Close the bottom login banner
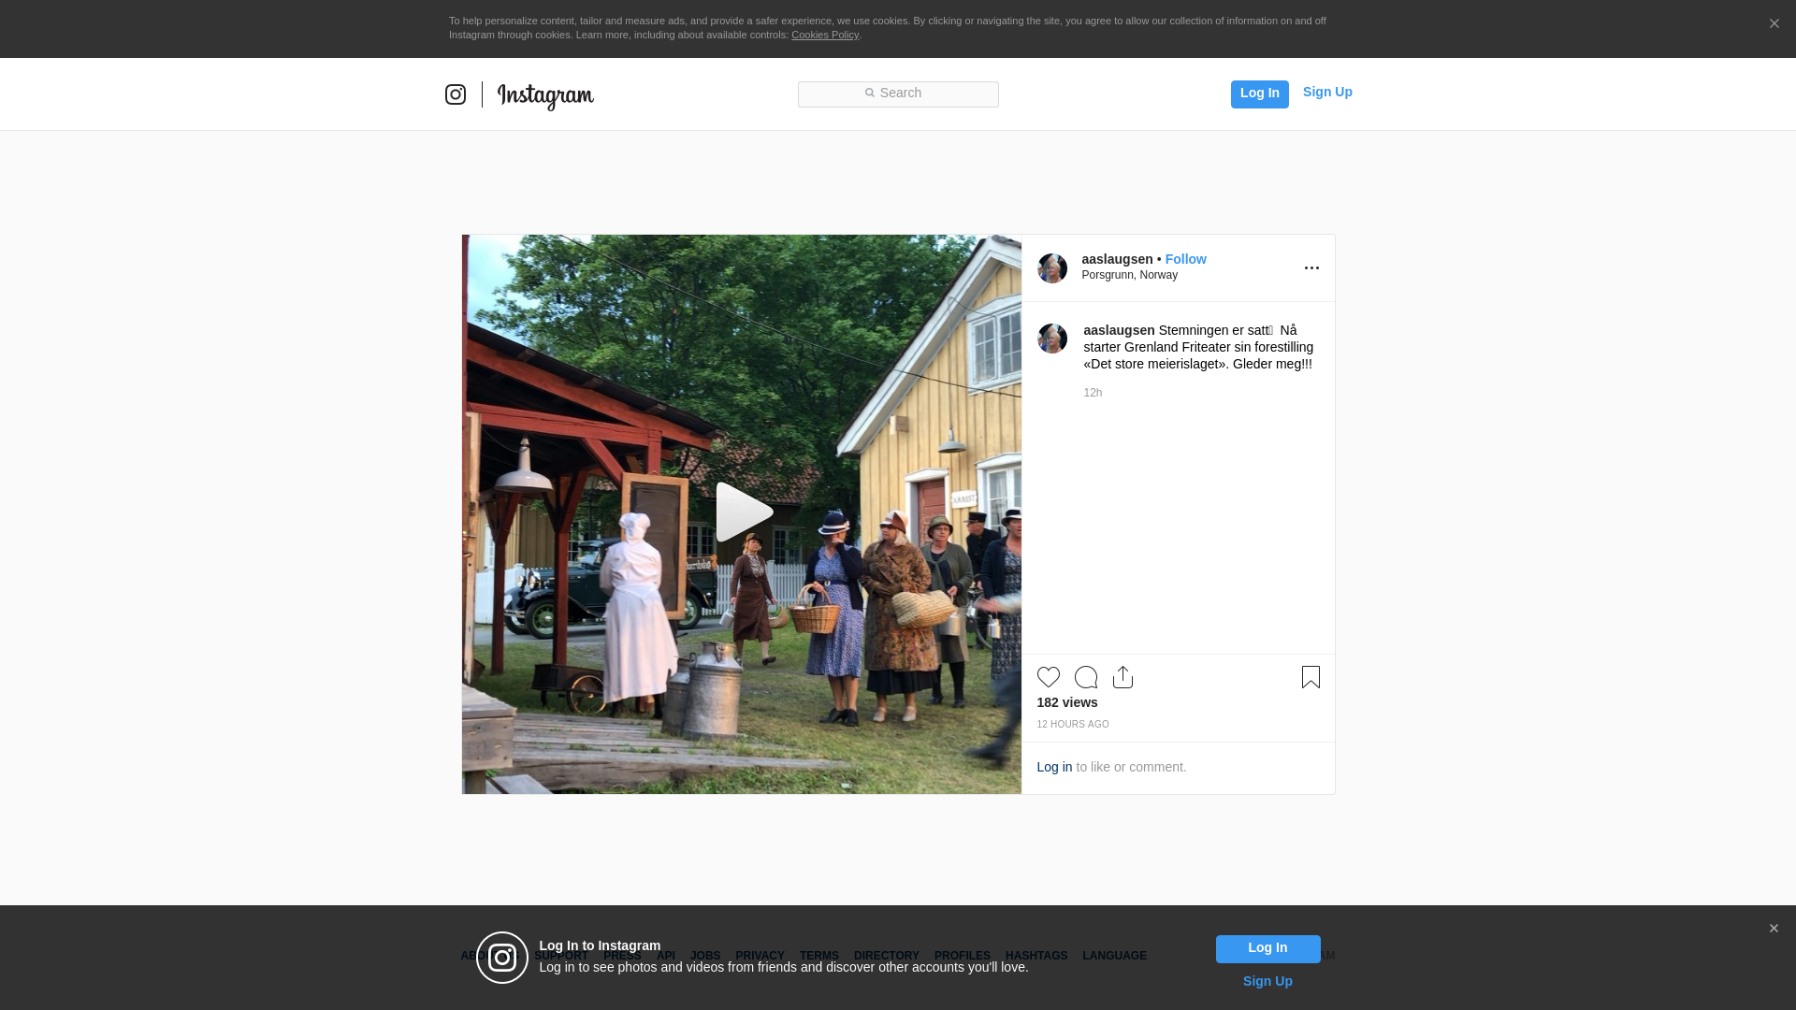Screen dimensions: 1796x1010 click(x=1774, y=929)
